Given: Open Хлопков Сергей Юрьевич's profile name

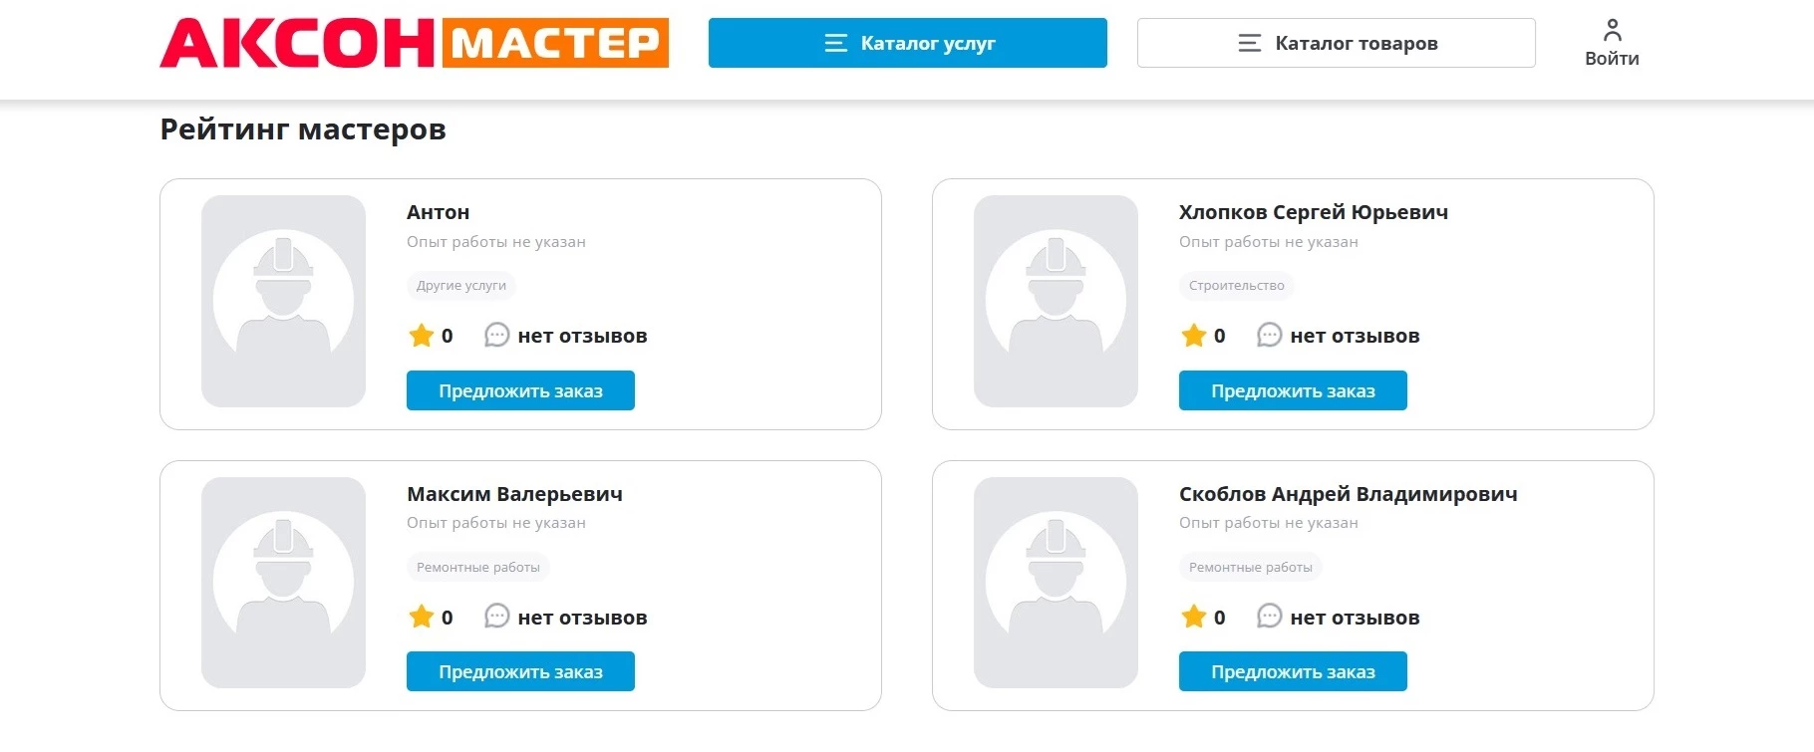Looking at the screenshot, I should point(1313,211).
